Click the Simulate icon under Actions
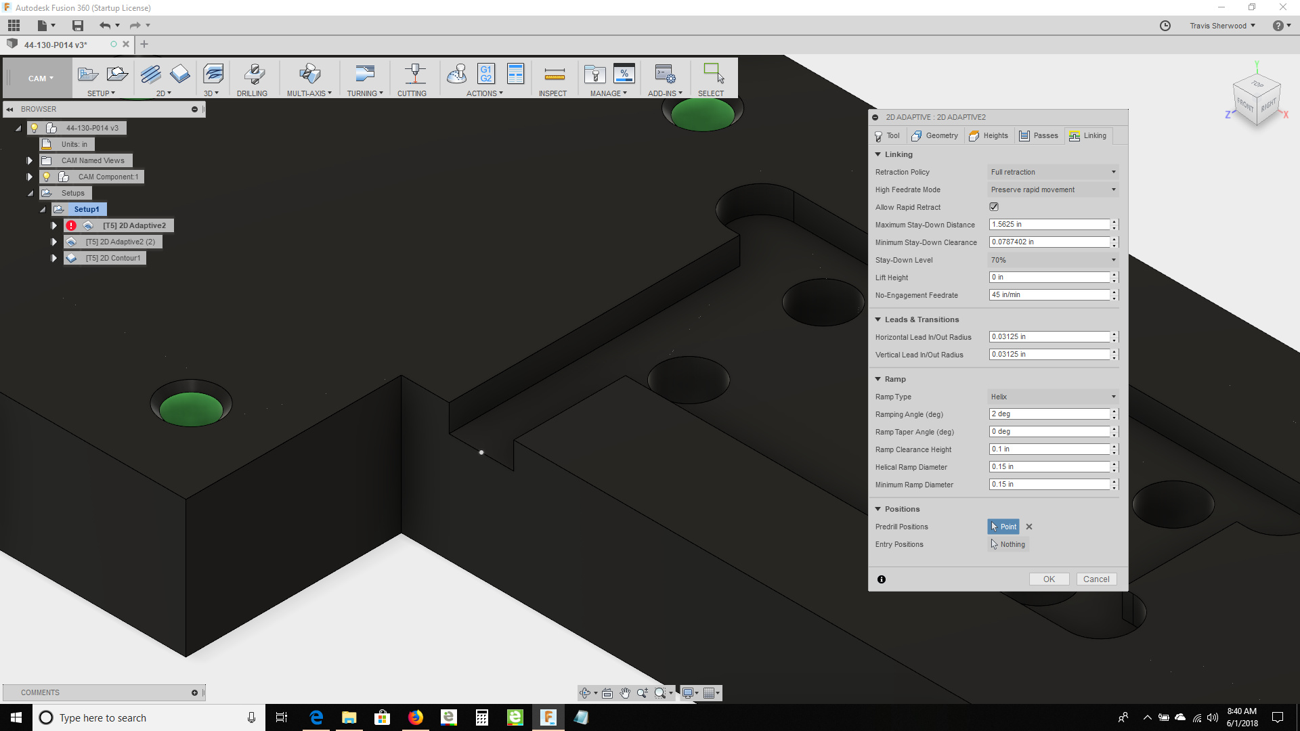The image size is (1300, 731). (456, 74)
